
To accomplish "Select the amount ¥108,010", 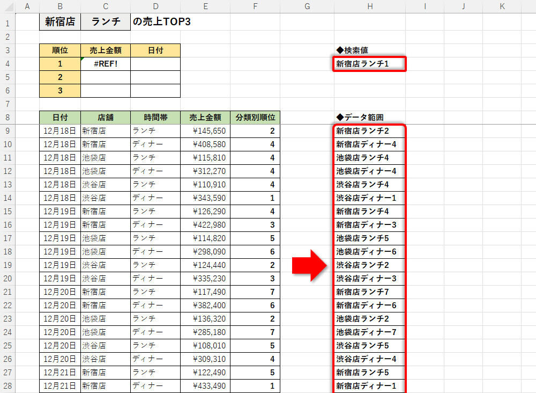I will pos(205,345).
